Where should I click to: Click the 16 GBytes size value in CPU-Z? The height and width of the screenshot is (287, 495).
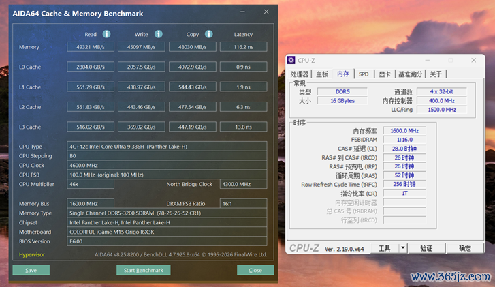tap(342, 101)
